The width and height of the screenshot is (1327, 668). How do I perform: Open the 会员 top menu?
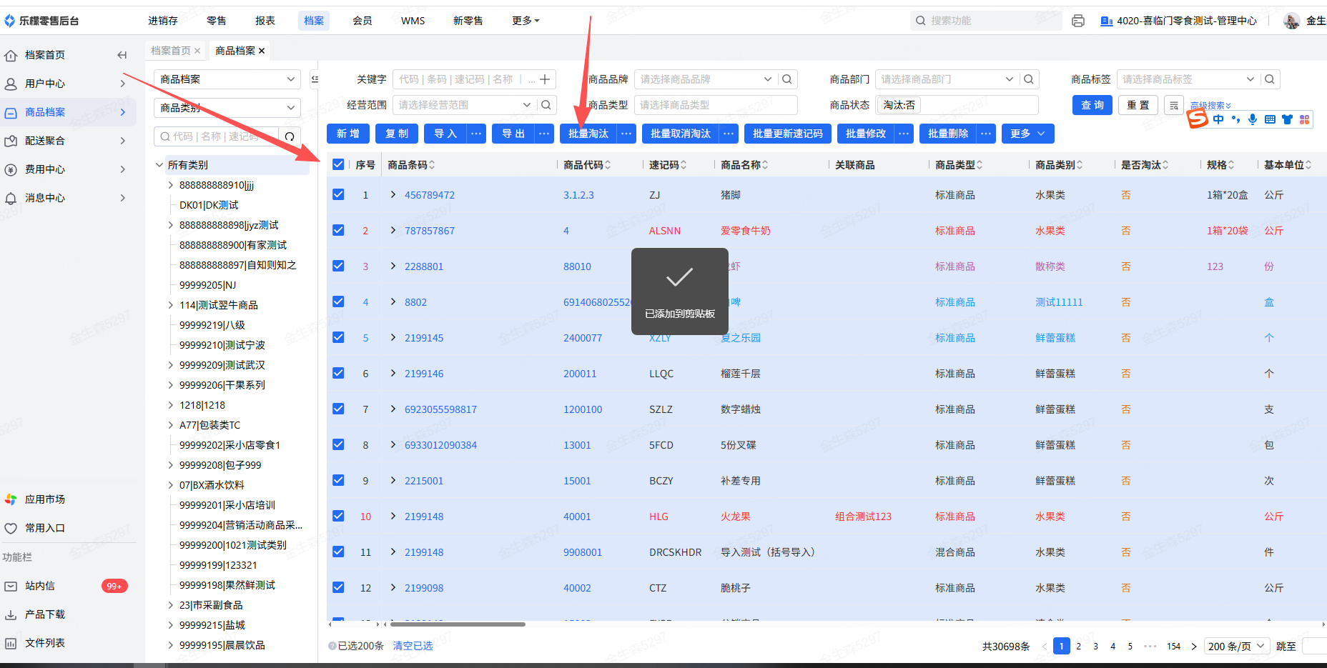pyautogui.click(x=362, y=21)
